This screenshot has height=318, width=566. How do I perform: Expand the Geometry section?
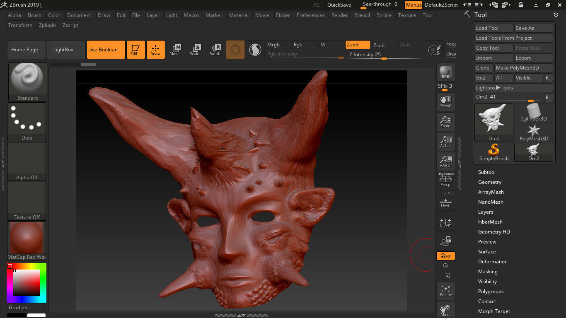tap(489, 182)
